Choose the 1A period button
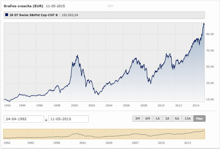Screen dimensions: 220x149 157,119
